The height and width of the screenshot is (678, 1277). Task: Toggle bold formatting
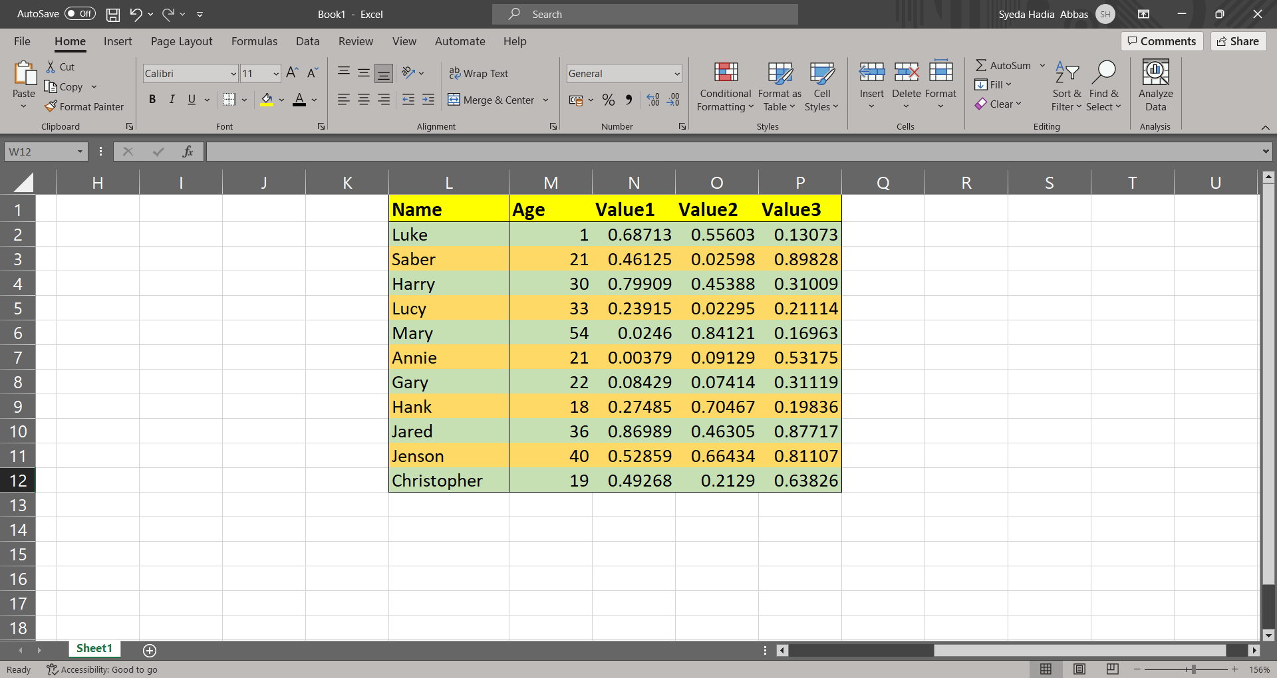pos(152,99)
